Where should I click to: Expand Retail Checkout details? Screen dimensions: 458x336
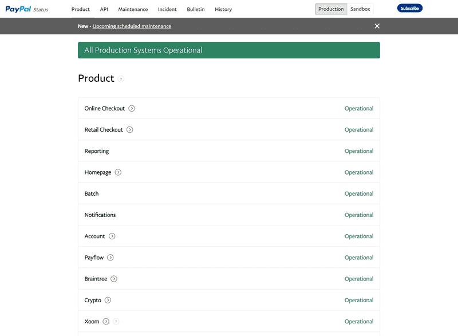tap(129, 129)
